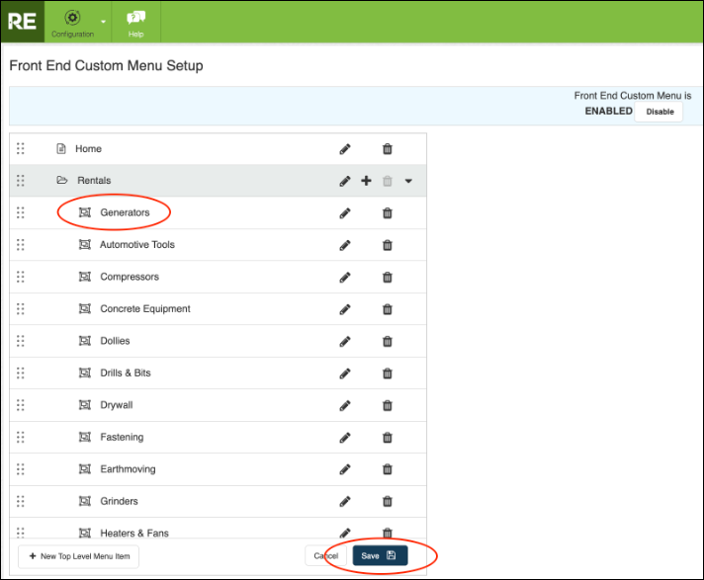Select the Automotive Tools menu item

(x=136, y=245)
